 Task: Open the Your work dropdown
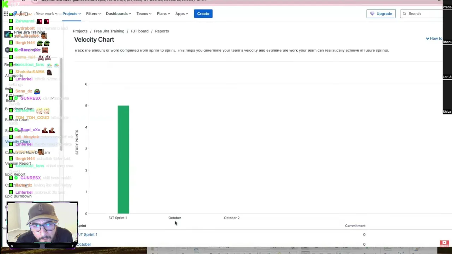[x=46, y=14]
